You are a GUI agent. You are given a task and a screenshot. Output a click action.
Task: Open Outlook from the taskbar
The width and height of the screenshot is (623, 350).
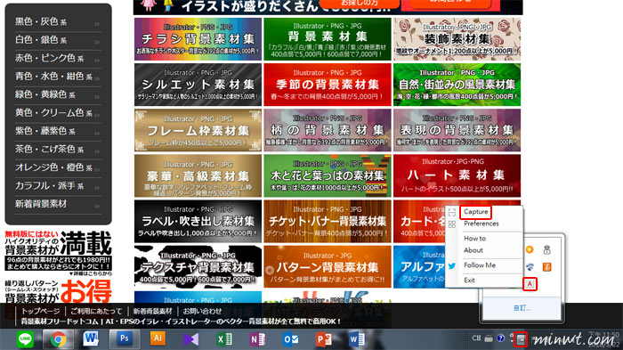pyautogui.click(x=290, y=339)
